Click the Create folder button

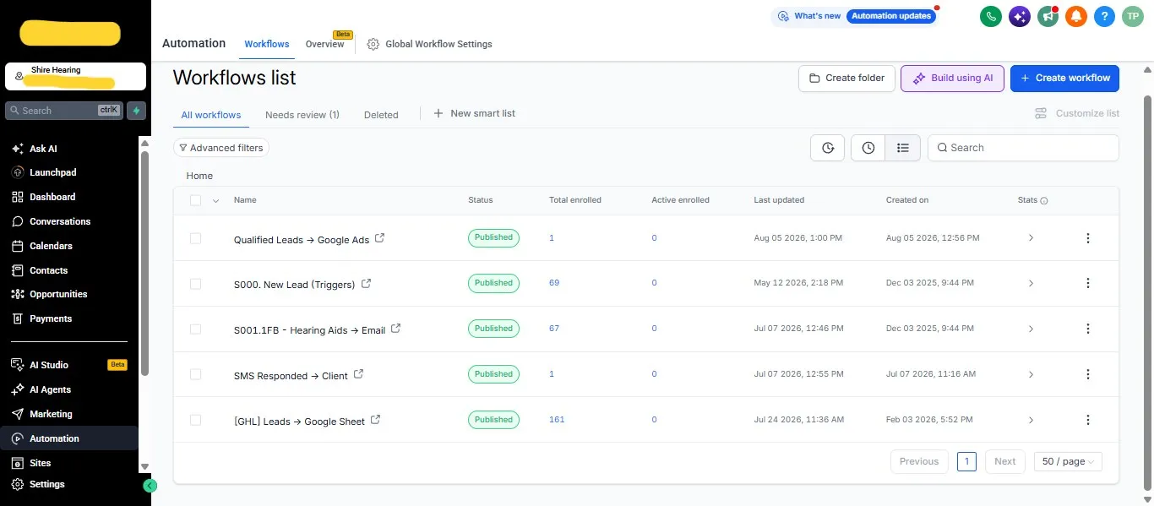point(846,78)
